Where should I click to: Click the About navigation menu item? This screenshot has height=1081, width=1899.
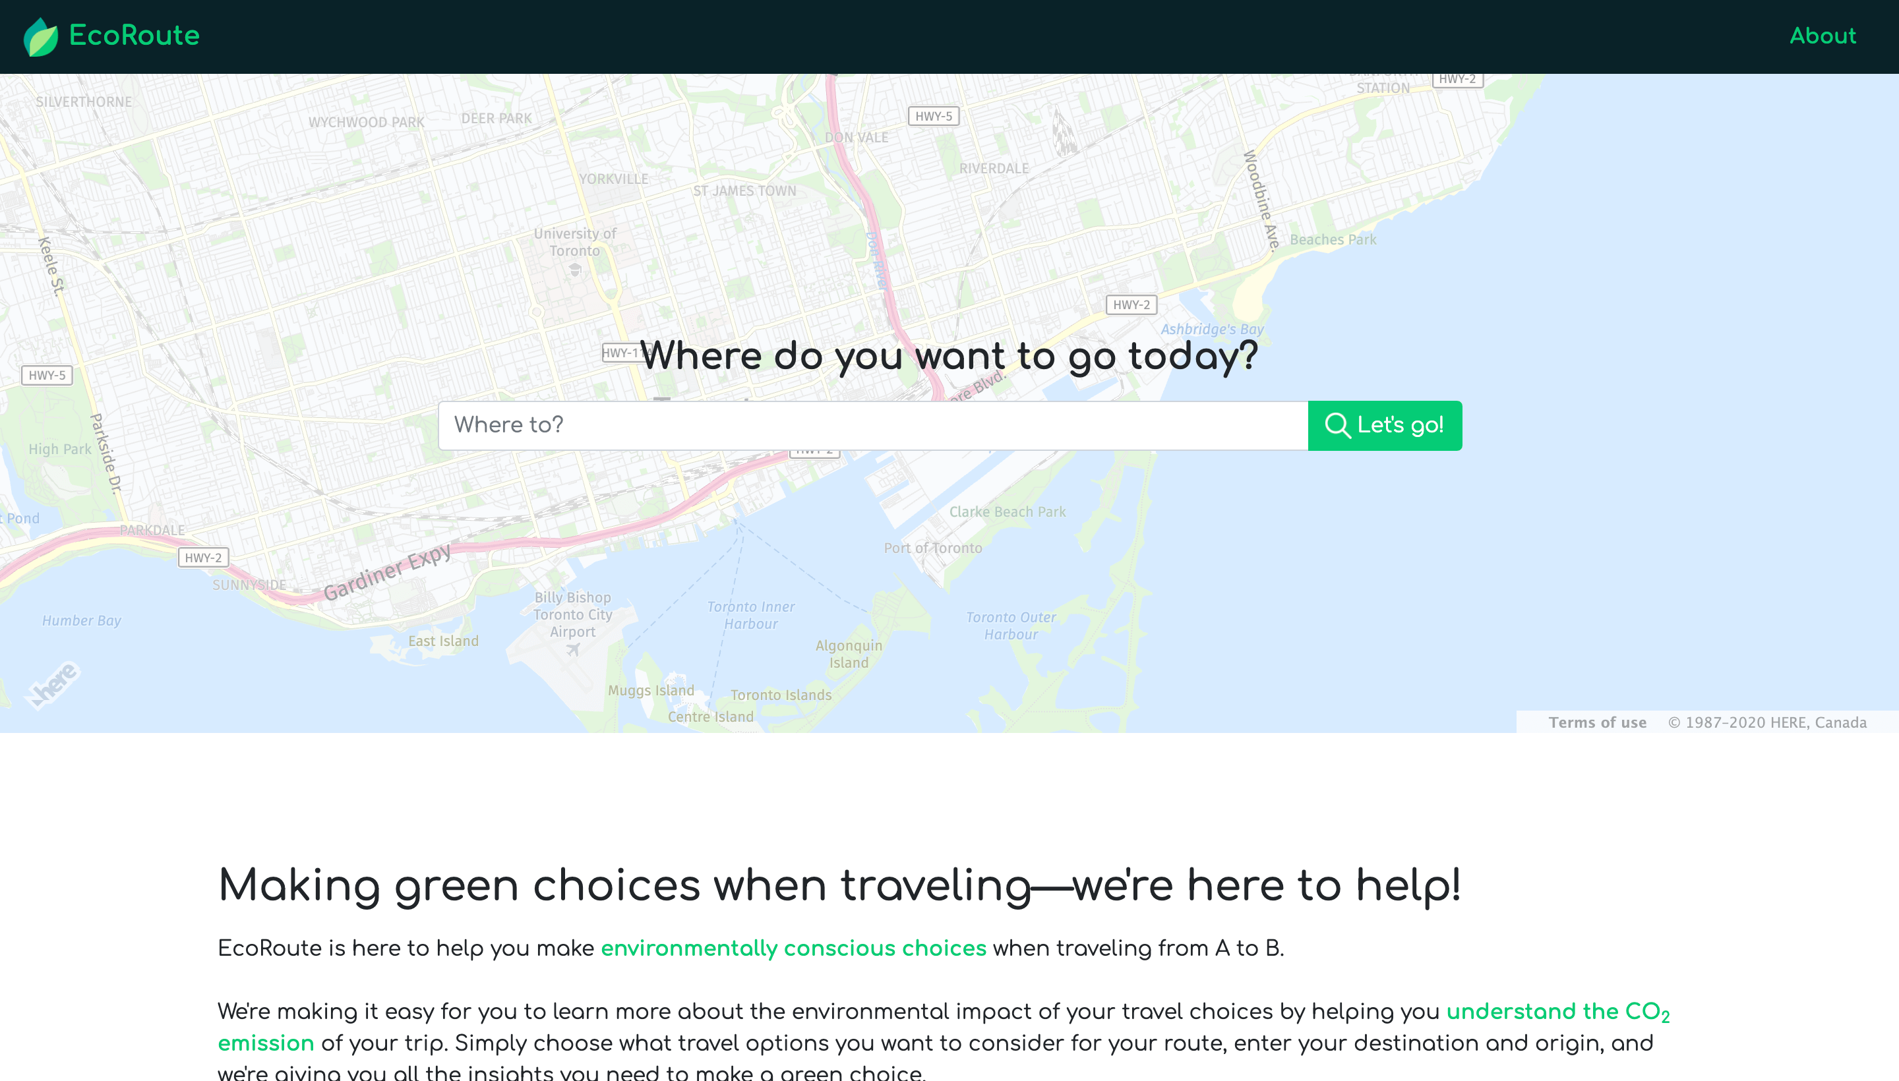click(1823, 36)
